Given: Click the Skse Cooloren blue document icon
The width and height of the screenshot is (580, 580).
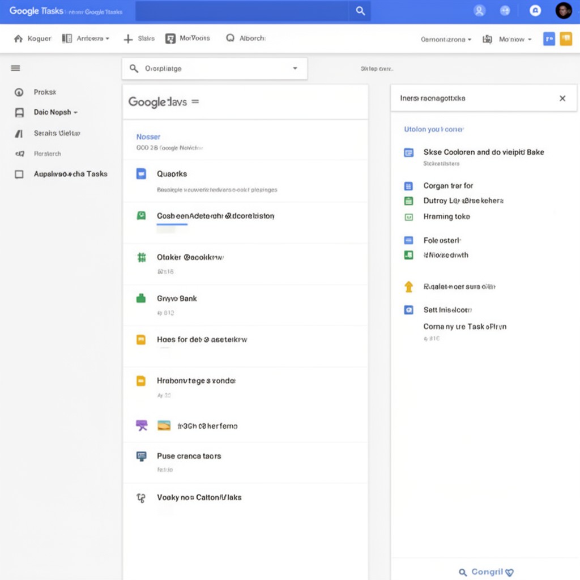Looking at the screenshot, I should pyautogui.click(x=409, y=152).
